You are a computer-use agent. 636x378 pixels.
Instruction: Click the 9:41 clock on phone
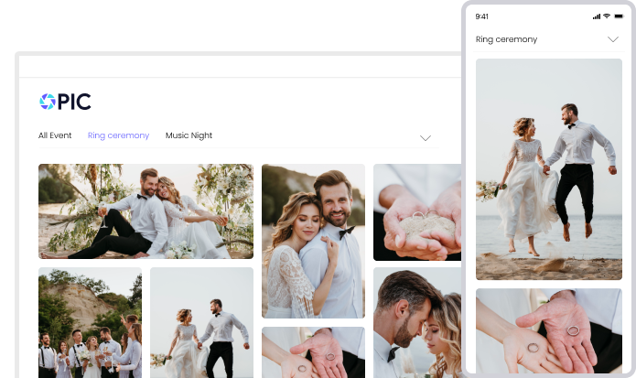click(482, 16)
